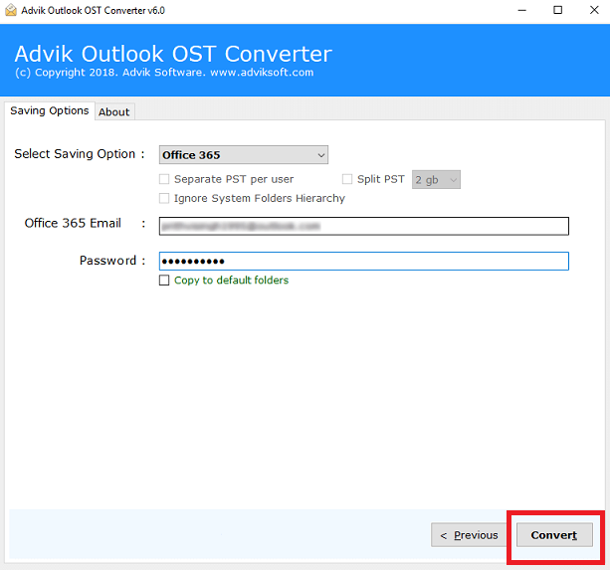Check Ignore System Folders Hierarchy
This screenshot has height=570, width=610.
click(x=164, y=198)
